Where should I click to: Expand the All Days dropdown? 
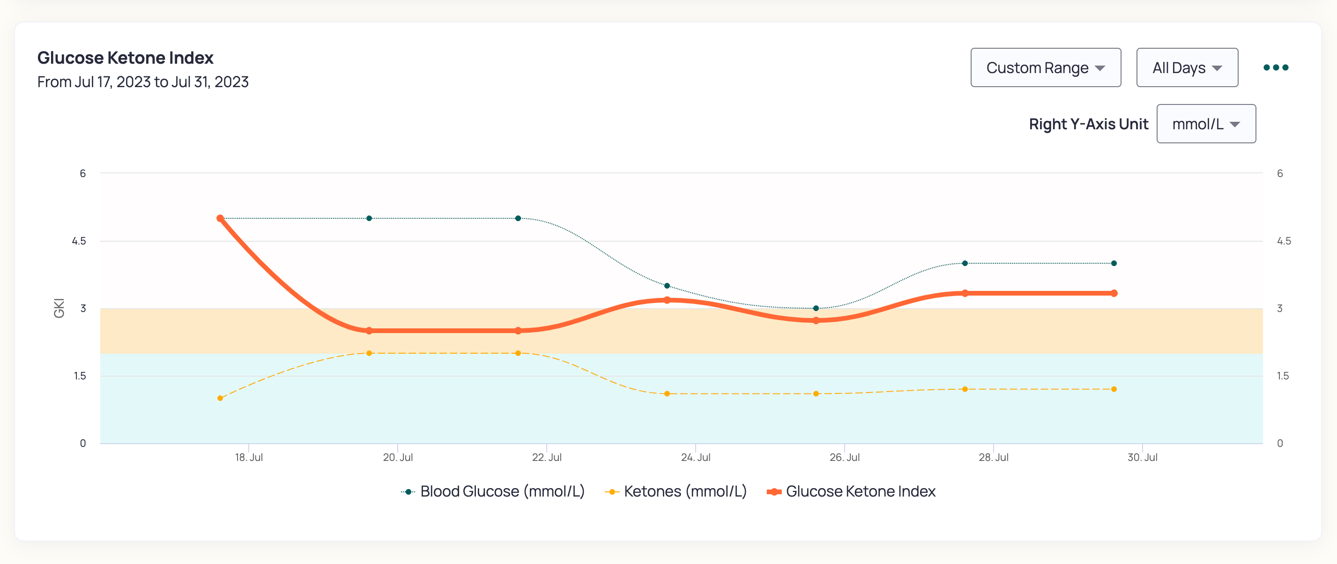1187,68
